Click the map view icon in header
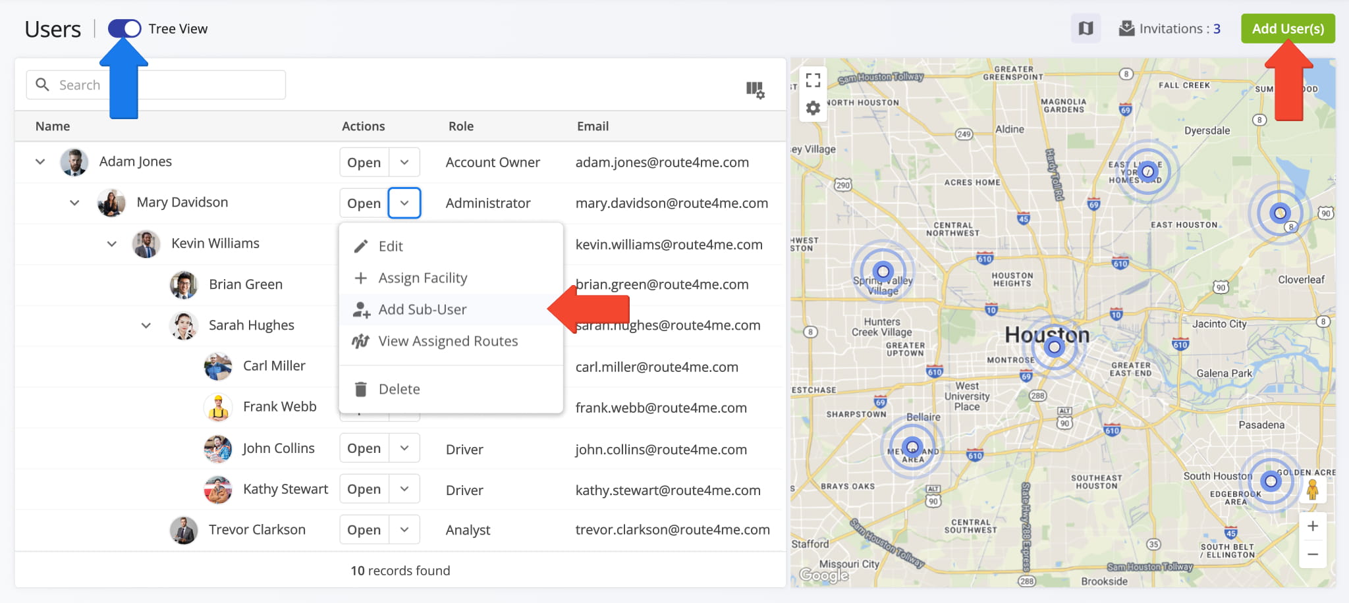Image resolution: width=1349 pixels, height=603 pixels. (1086, 28)
